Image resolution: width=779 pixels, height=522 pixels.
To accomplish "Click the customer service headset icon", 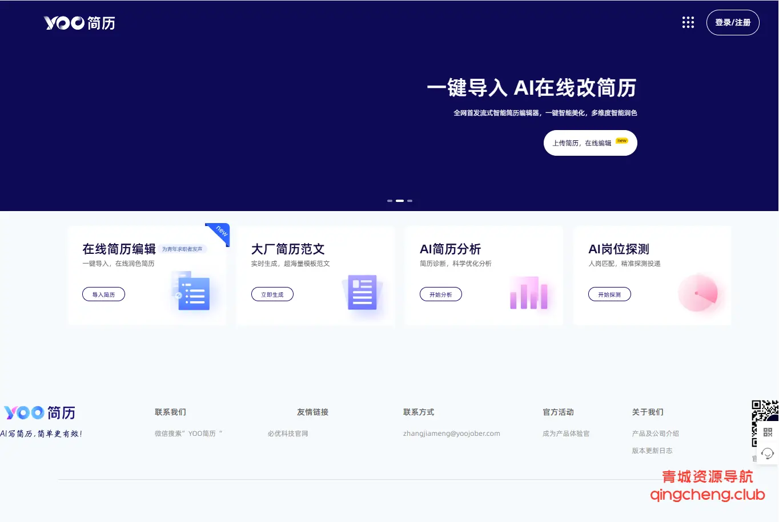I will click(x=767, y=454).
